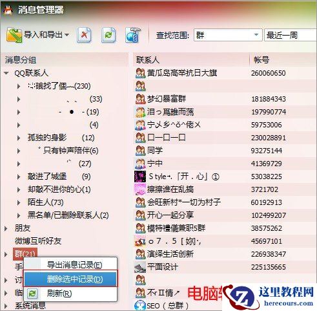Click the ship avatar of 平面设计
Screen dimensions: 317x311
coord(140,267)
